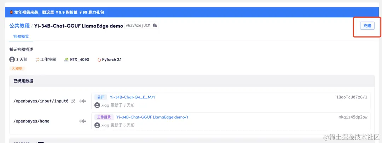Click the 3 天前 timestamp text

coord(22,59)
